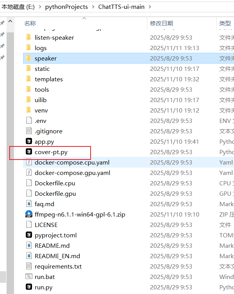Navigate to 本地磁盘 (E:) breadcrumb

point(18,7)
